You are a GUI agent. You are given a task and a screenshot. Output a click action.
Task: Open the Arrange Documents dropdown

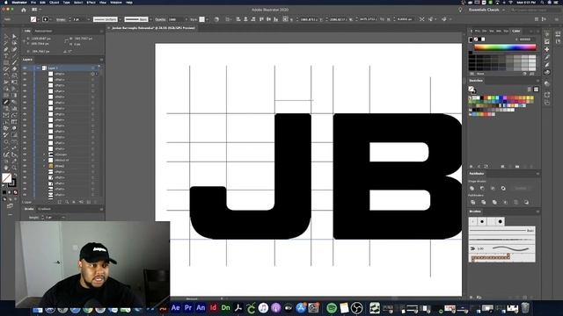36,10
